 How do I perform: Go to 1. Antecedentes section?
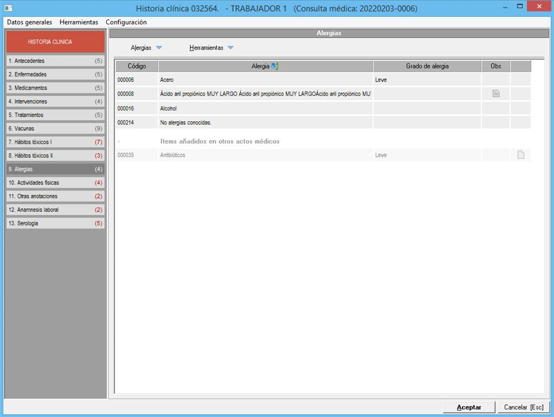click(56, 61)
